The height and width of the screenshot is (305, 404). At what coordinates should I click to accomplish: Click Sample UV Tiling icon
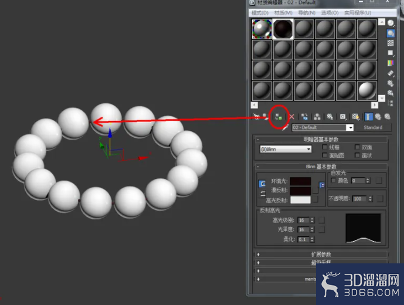pos(391,53)
